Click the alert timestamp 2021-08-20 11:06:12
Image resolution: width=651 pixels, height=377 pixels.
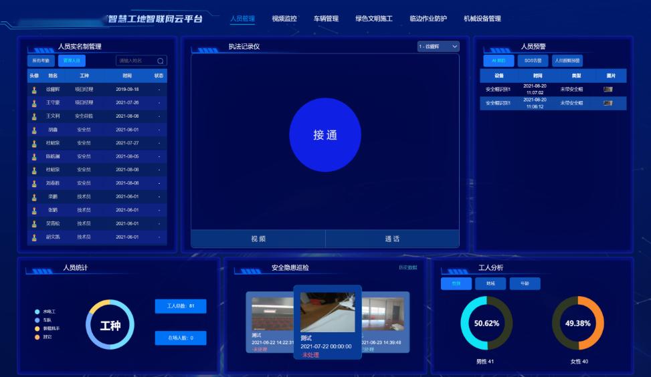click(535, 103)
